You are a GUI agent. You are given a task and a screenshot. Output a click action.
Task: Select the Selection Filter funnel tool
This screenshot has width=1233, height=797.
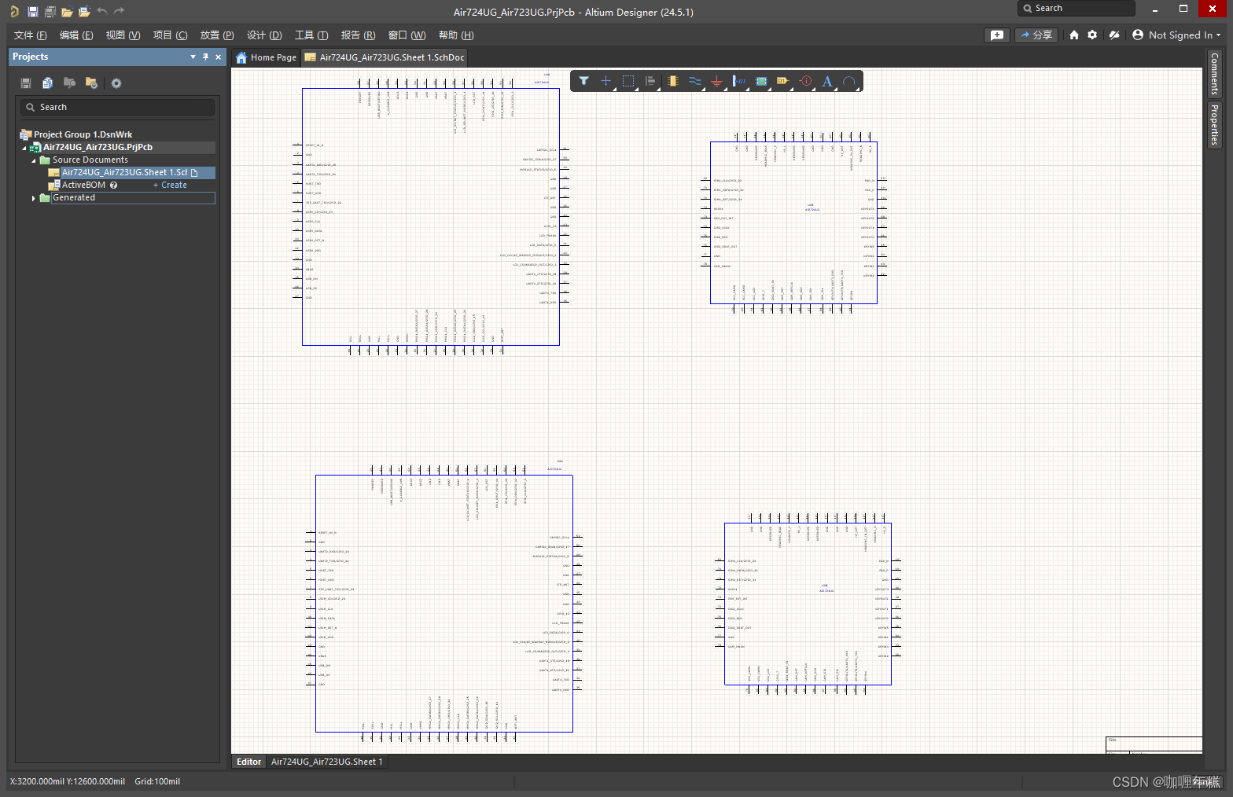coord(583,81)
